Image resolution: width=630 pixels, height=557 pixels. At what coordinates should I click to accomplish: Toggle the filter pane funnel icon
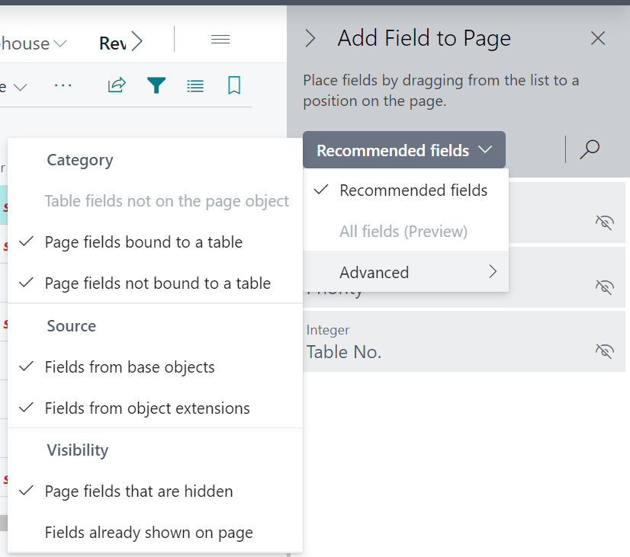tap(156, 86)
